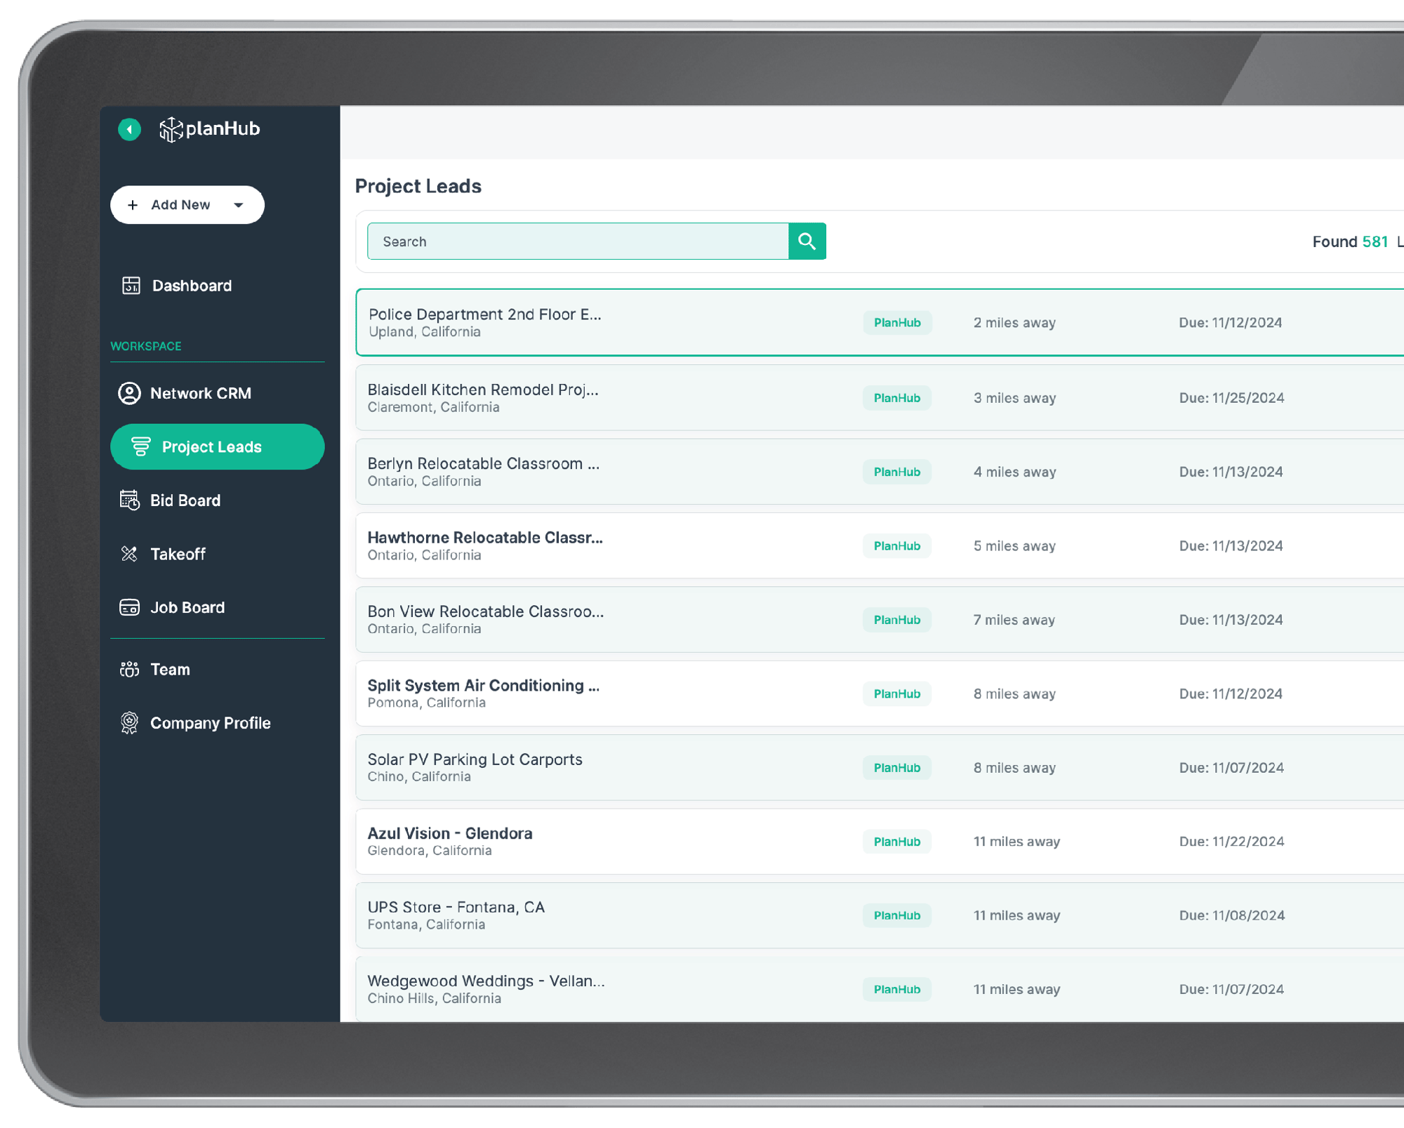Click the teal search magnifier button
Screen dimensions: 1404x1128
(x=808, y=241)
